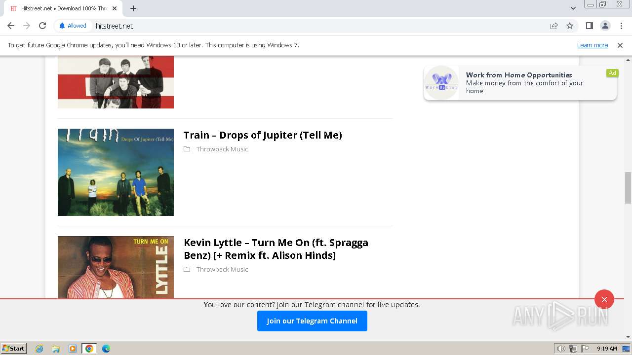Expand tab search chevron
Viewport: 632px width, 355px height.
[x=573, y=8]
